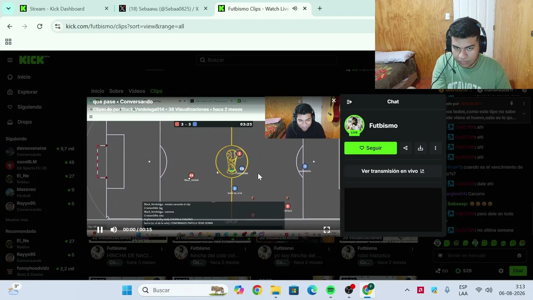This screenshot has width=533, height=300.
Task: Launch Microsoft Edge from the taskbar
Action: point(312,290)
